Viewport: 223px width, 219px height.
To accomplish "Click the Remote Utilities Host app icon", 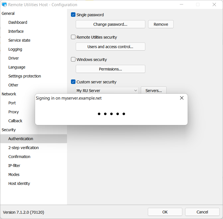I will pos(4,5).
